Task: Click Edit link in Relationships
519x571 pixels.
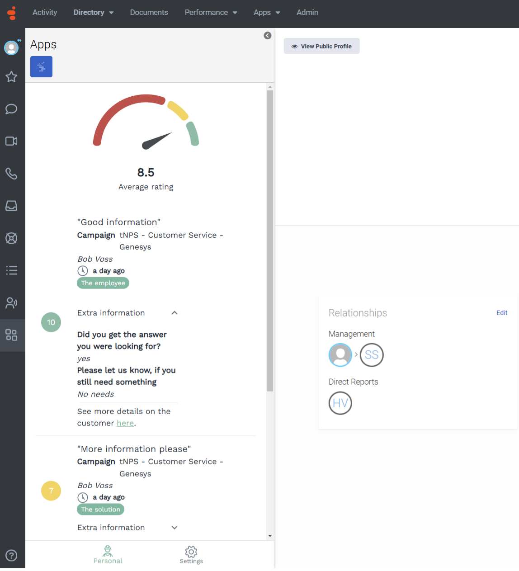Action: coord(502,313)
